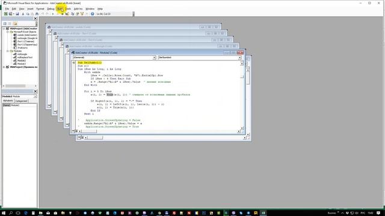Screen dimensions: 385x216
Task: Click the Project Explorer horizontal scrollbar thumb
Action: point(15,86)
